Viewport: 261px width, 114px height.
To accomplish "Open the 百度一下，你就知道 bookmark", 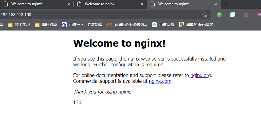I will tap(82, 25).
